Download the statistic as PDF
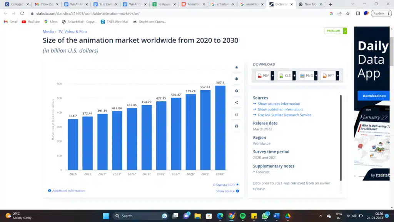The width and height of the screenshot is (394, 222). [263, 76]
